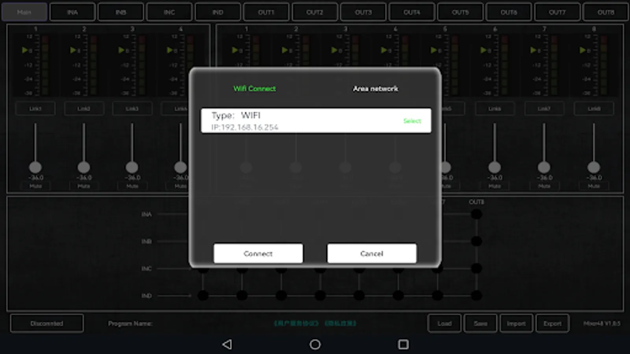Toggle the INA to OUT8 matrix node
Screen dimensions: 630x354
point(476,214)
